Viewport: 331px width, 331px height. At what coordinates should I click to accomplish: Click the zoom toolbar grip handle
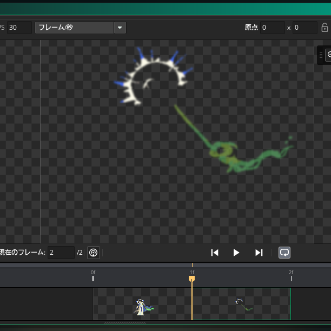point(321,55)
